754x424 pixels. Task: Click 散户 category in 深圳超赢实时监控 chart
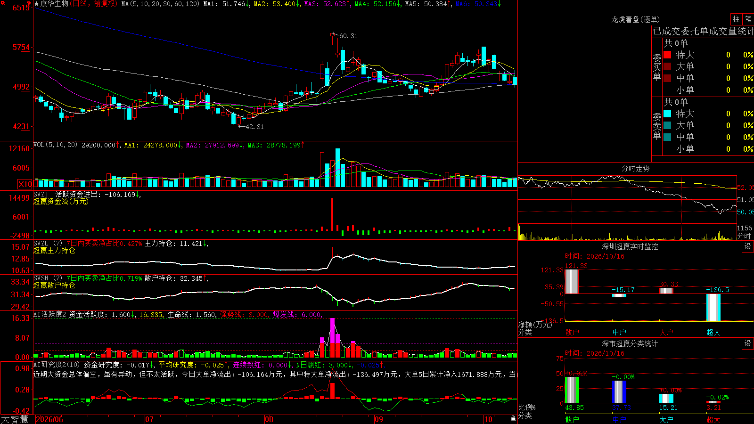coord(572,332)
